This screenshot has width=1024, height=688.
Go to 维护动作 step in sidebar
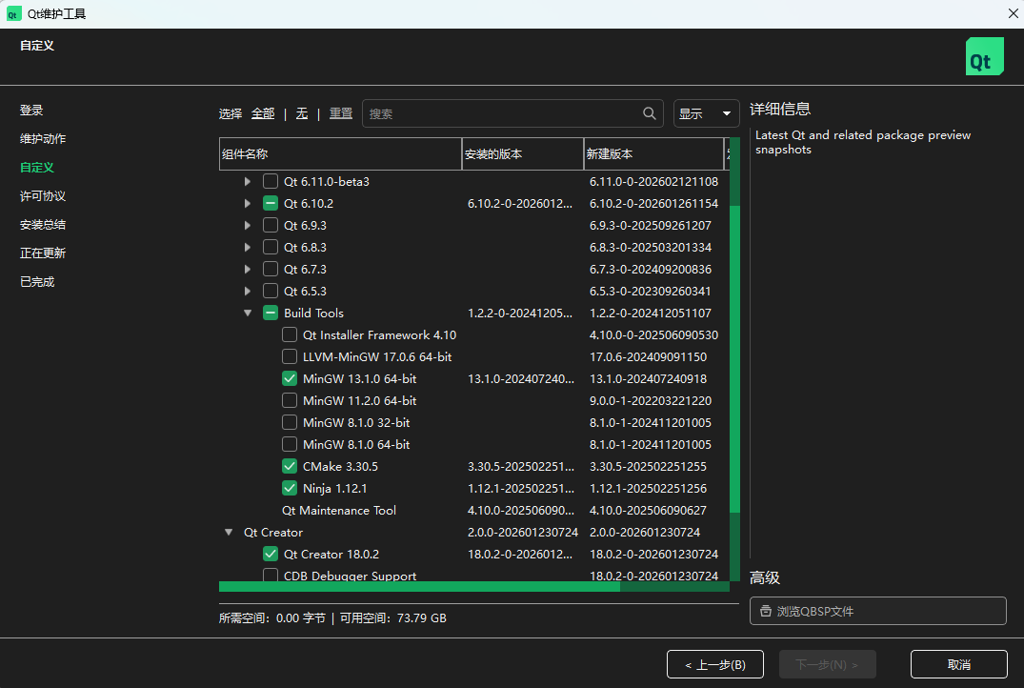point(43,138)
